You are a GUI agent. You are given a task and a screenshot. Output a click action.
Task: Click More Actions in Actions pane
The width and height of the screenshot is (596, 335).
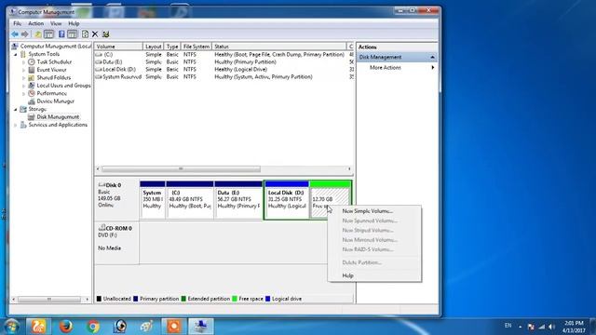click(x=385, y=68)
